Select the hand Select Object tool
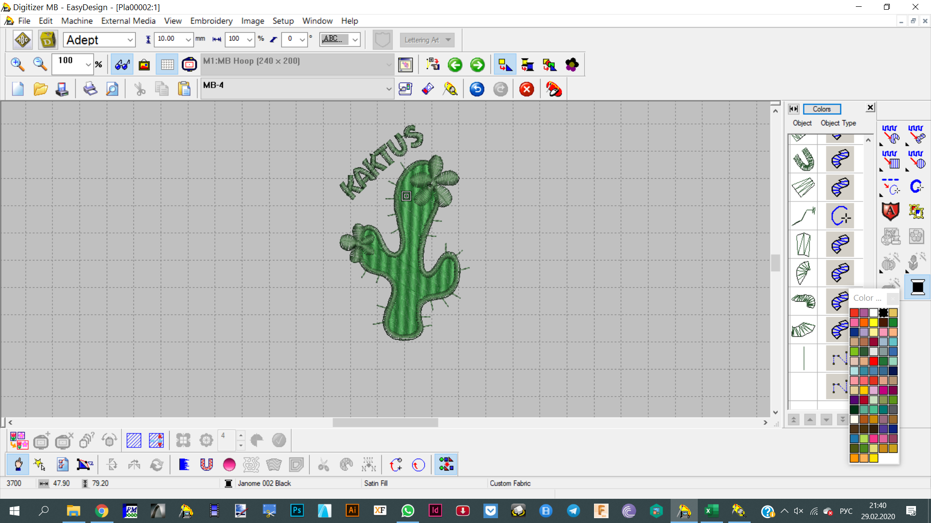 click(x=18, y=465)
